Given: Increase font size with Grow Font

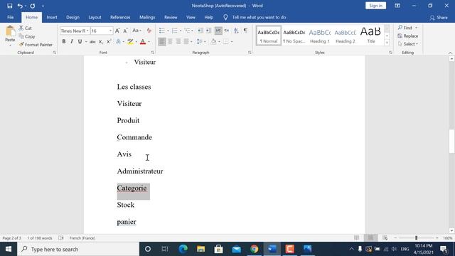Looking at the screenshot, I should click(117, 31).
